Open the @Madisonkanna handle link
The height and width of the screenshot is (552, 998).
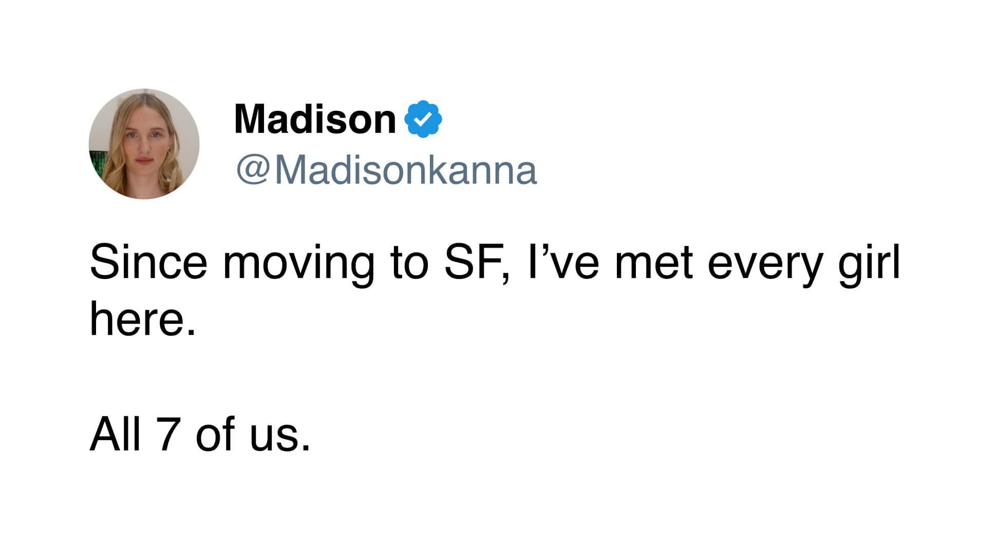point(386,170)
